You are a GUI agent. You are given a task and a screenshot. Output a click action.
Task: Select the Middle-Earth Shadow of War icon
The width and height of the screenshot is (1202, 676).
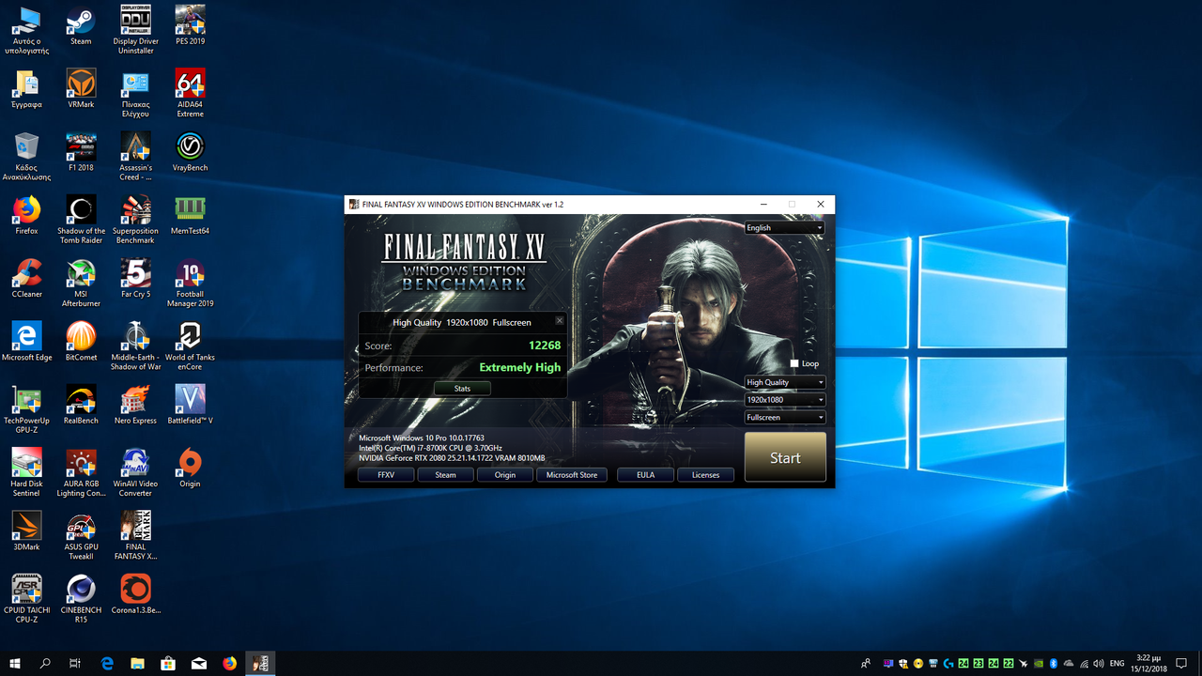pyautogui.click(x=135, y=346)
